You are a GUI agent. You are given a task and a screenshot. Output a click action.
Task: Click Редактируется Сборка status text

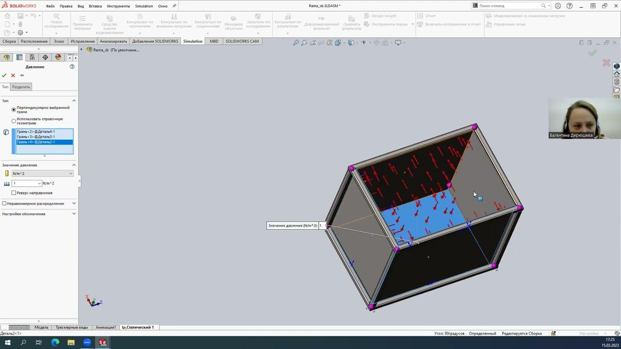[522, 333]
